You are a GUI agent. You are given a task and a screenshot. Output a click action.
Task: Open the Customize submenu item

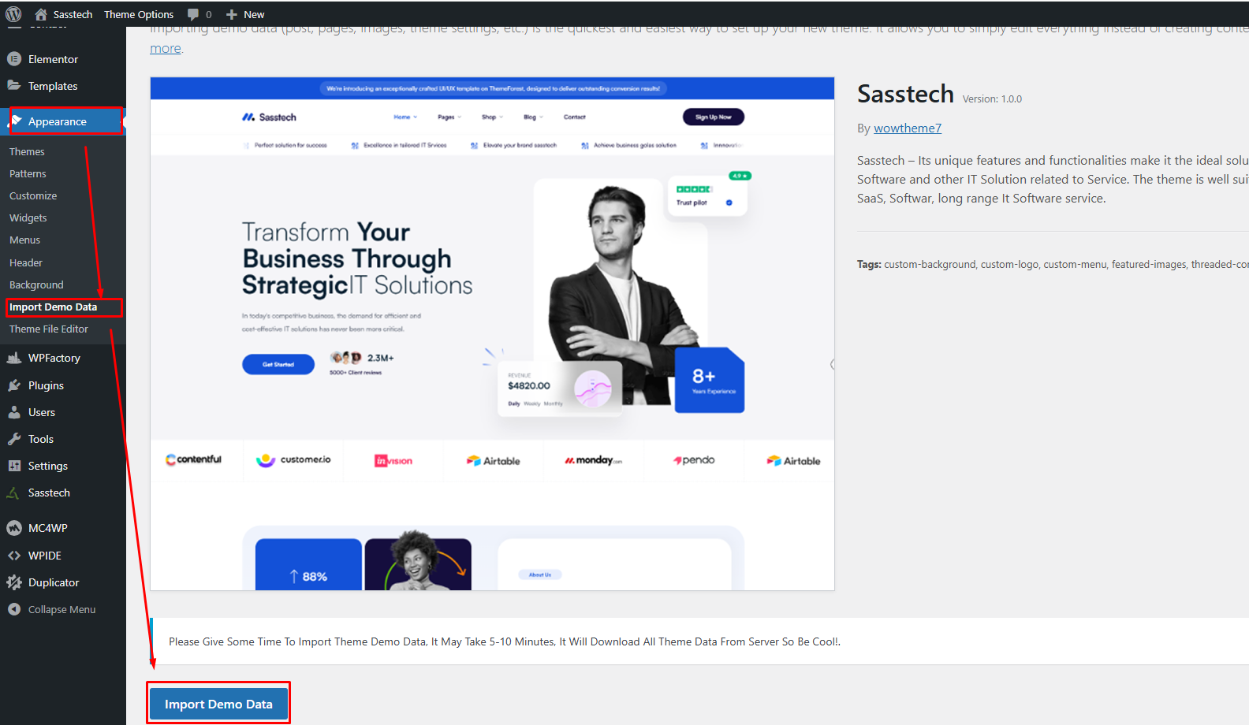[x=33, y=195]
